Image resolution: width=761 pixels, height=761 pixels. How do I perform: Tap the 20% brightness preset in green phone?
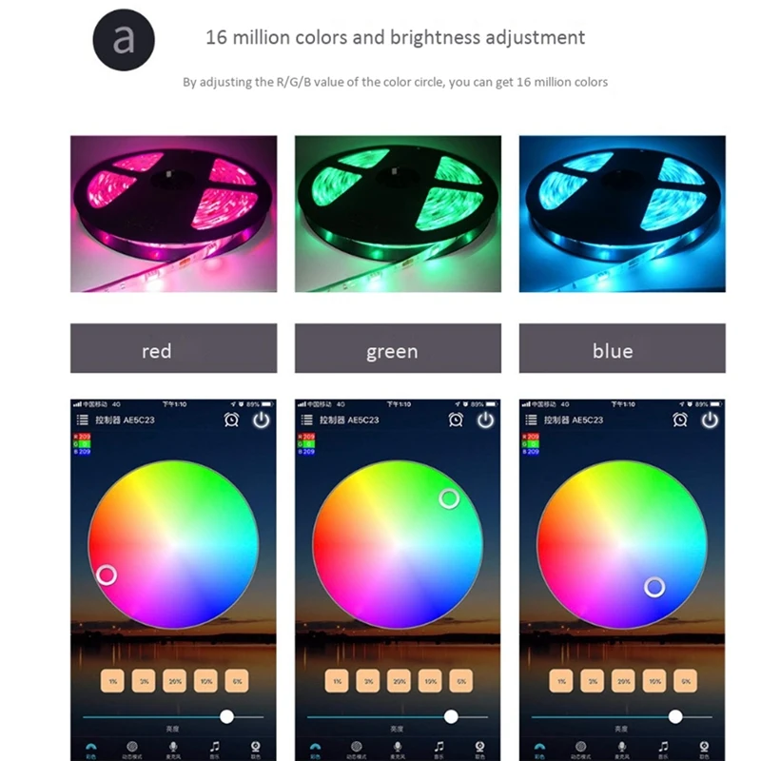pos(399,681)
